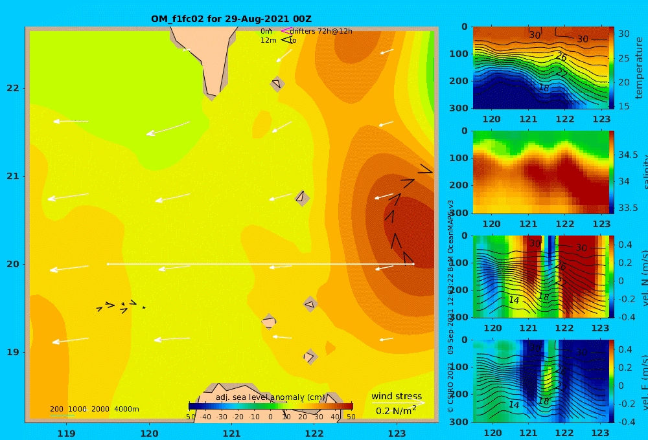This screenshot has width=648, height=440.
Task: Click the 'adj. sea level anomaly (cm)' label
Action: 270,397
